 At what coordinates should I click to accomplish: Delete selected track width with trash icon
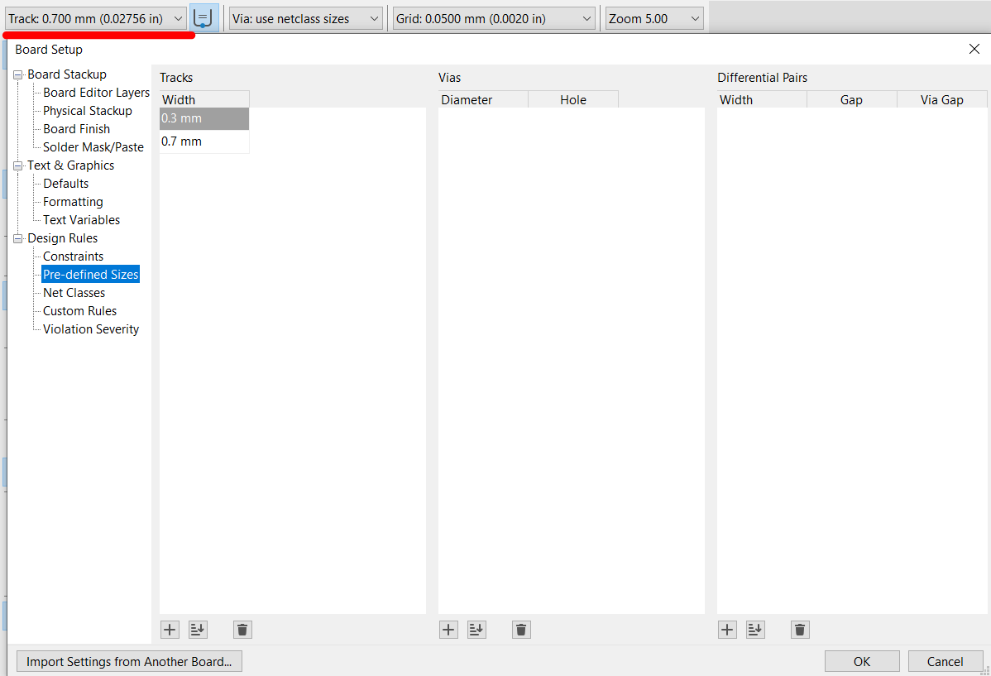click(x=242, y=630)
